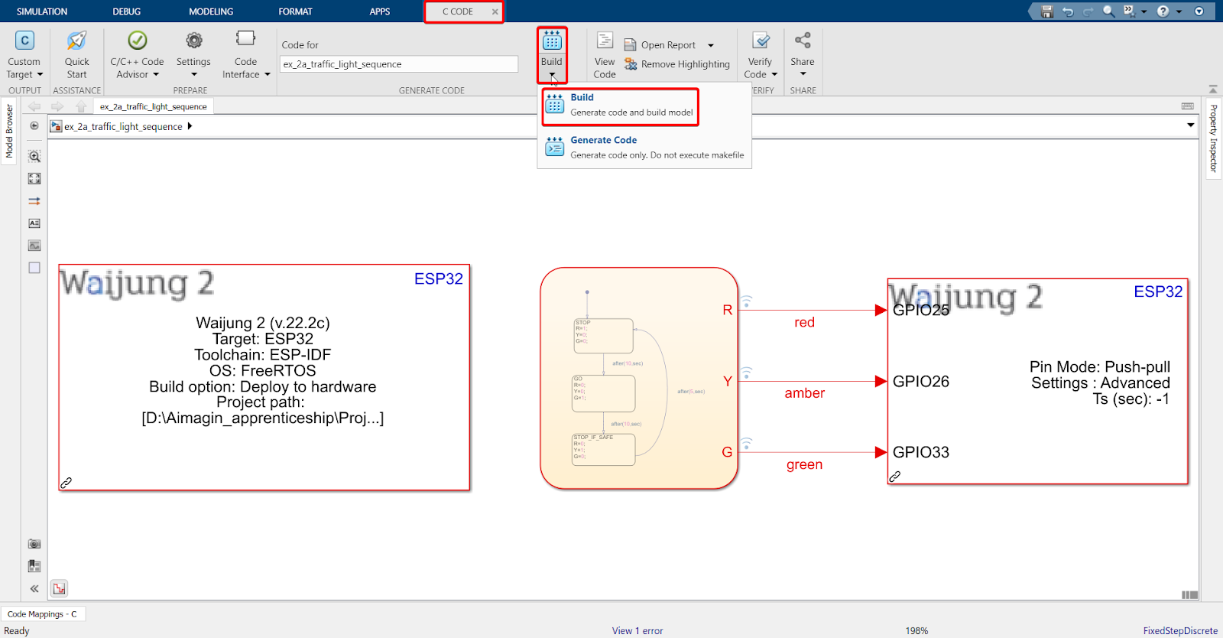
Task: Select the Annotation text tool
Action: point(34,223)
